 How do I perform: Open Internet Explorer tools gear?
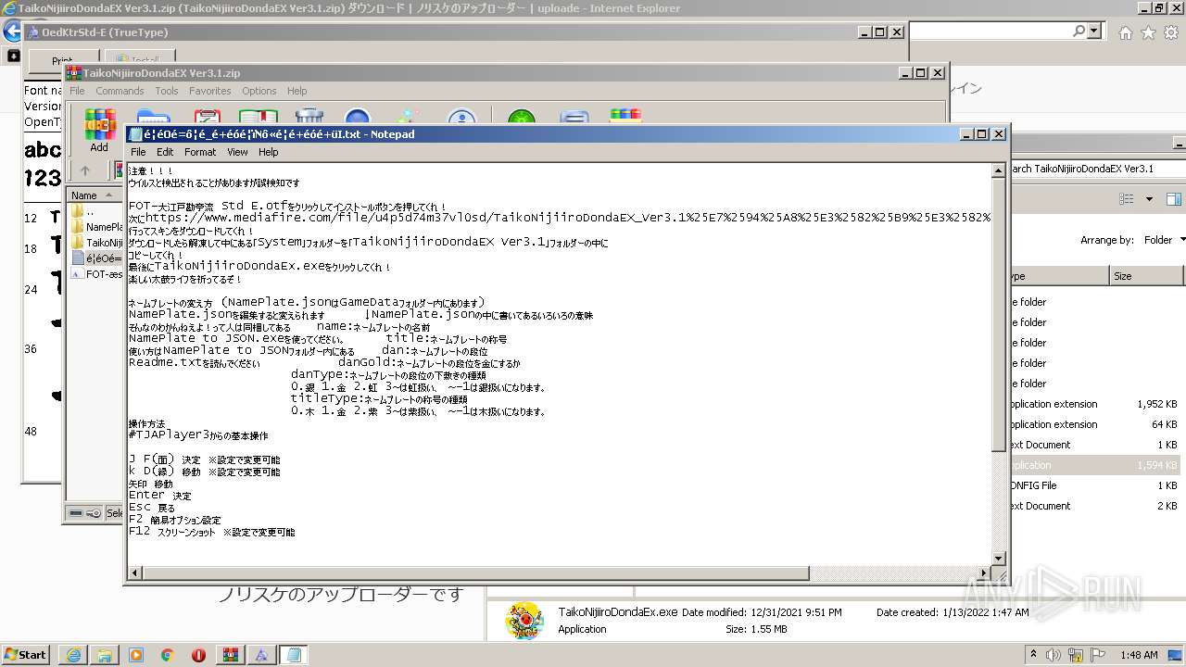[x=1170, y=32]
